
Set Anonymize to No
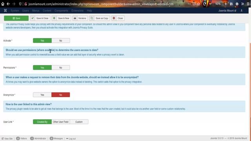(61, 95)
